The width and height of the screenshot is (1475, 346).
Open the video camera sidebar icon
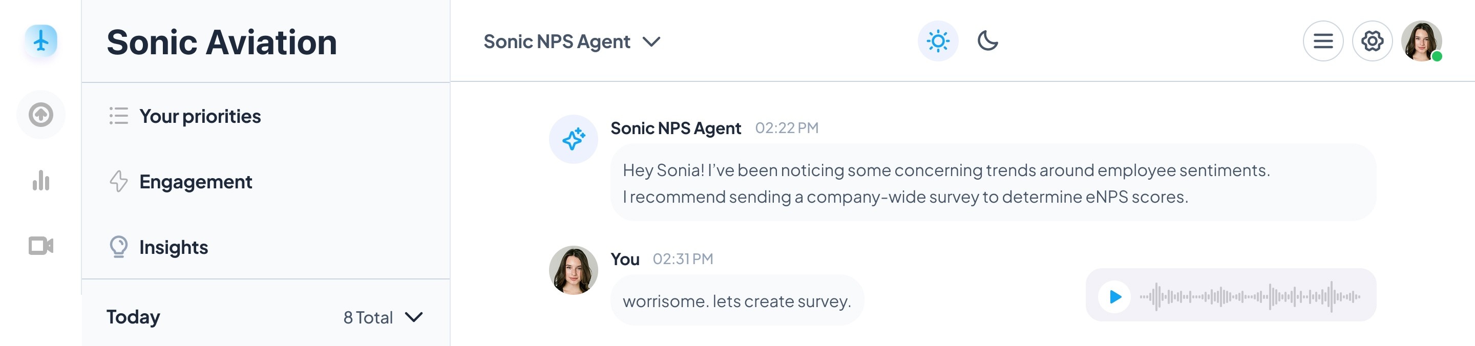(40, 246)
